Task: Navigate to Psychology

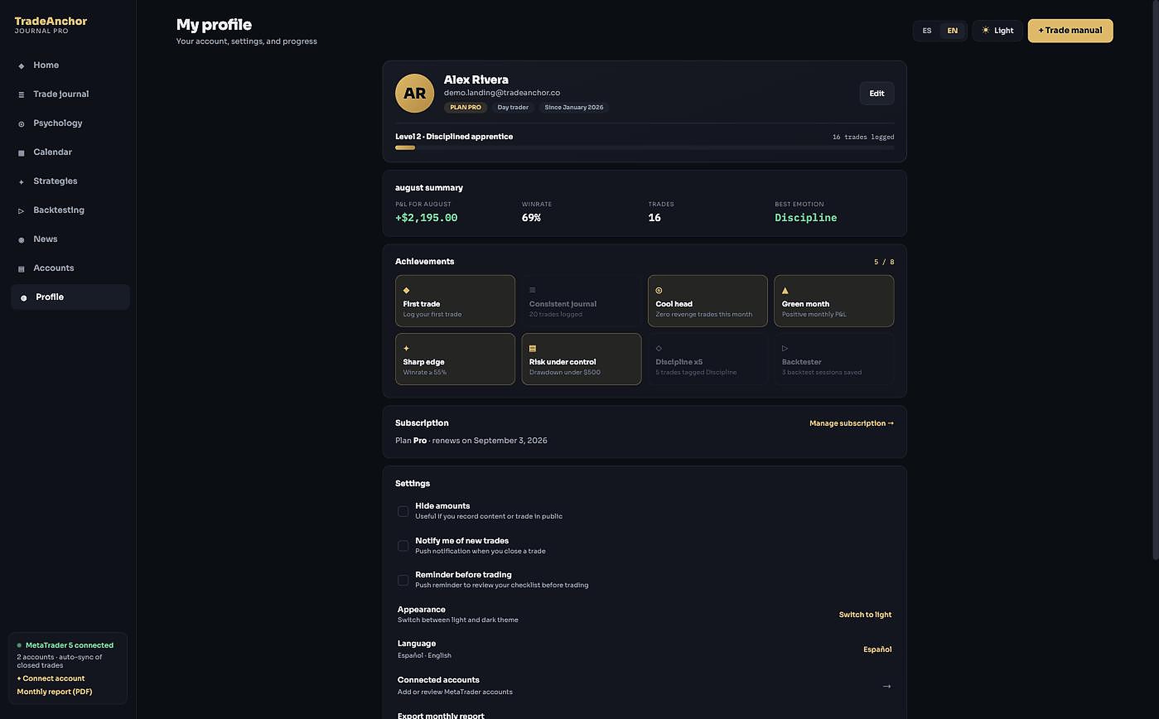Action: [70, 123]
